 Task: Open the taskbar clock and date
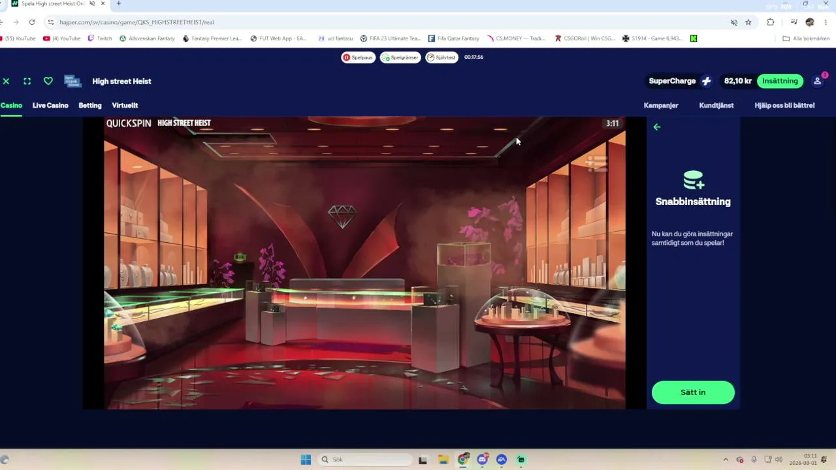(x=803, y=460)
